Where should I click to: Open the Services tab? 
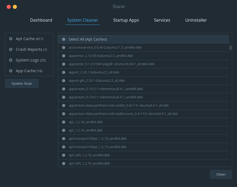point(162,20)
